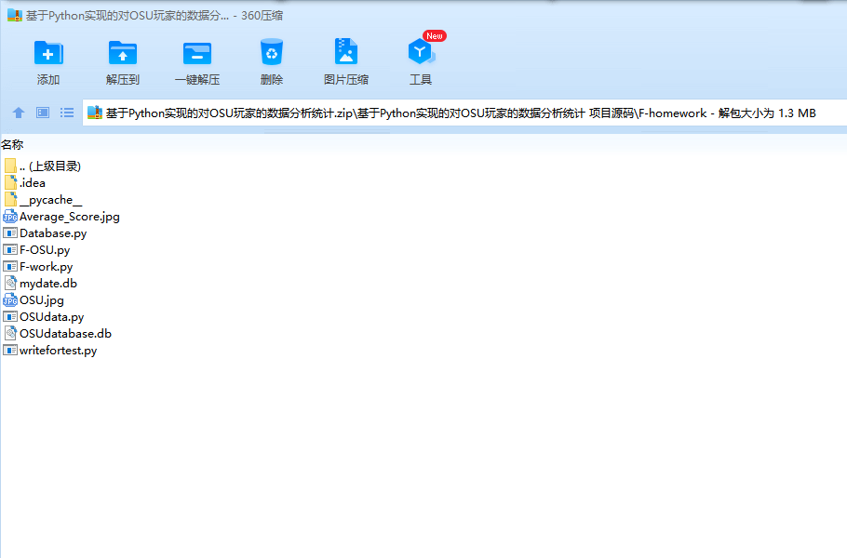Click the 360压缩 app icon in title bar
The width and height of the screenshot is (847, 558).
15,15
